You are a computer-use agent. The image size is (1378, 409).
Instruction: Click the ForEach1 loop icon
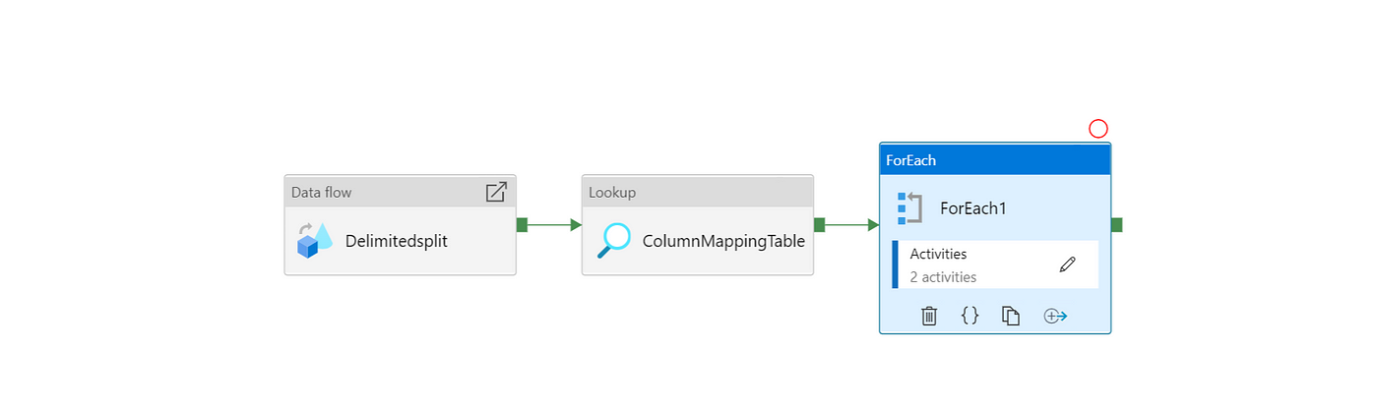click(x=909, y=208)
